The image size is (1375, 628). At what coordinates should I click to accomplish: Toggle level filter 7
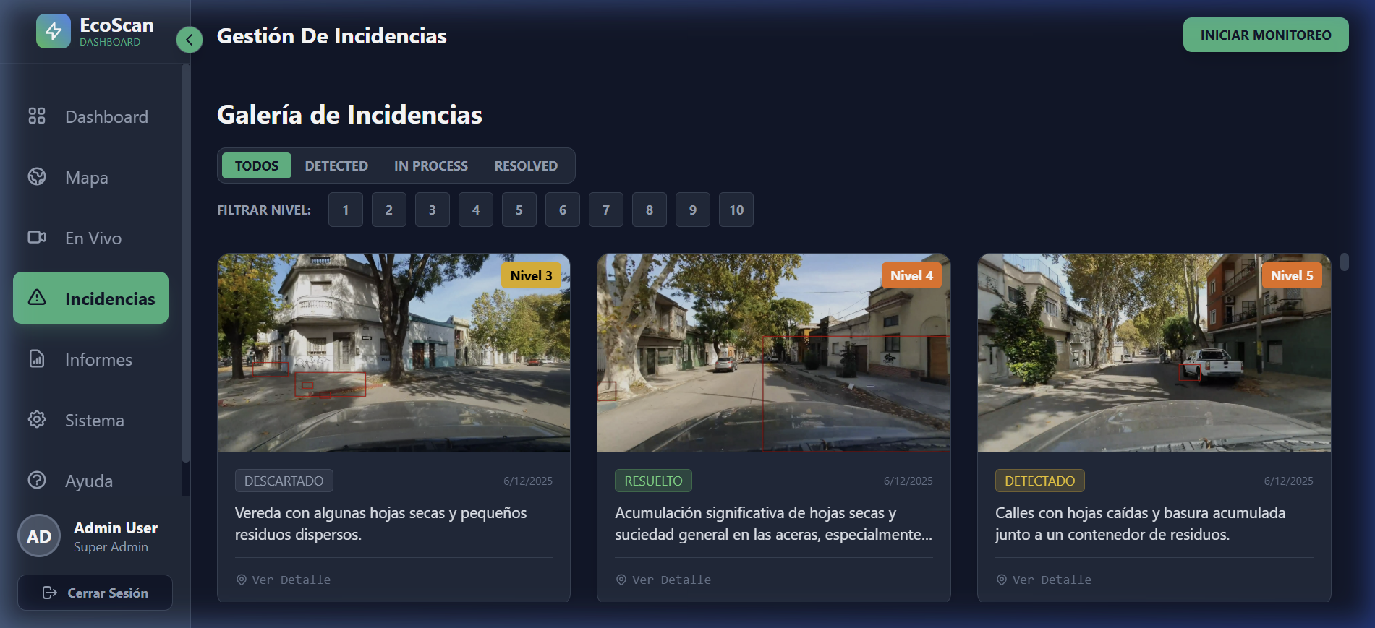606,210
